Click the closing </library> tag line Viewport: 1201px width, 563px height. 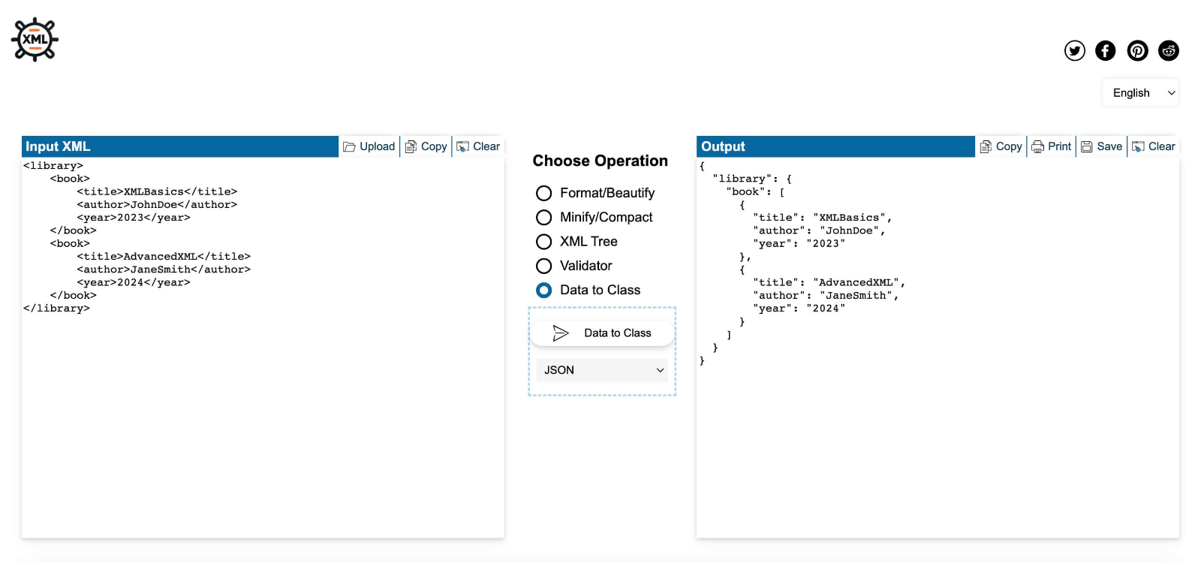pyautogui.click(x=56, y=309)
